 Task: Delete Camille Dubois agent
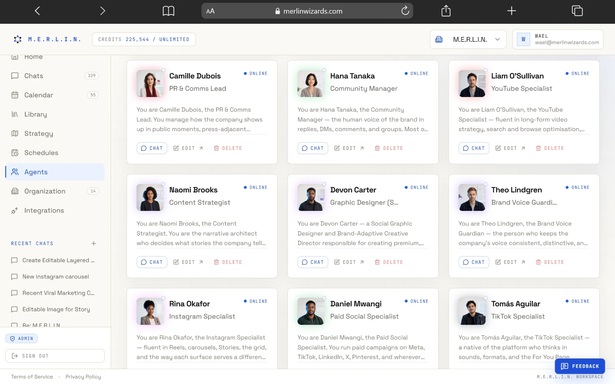(x=228, y=148)
